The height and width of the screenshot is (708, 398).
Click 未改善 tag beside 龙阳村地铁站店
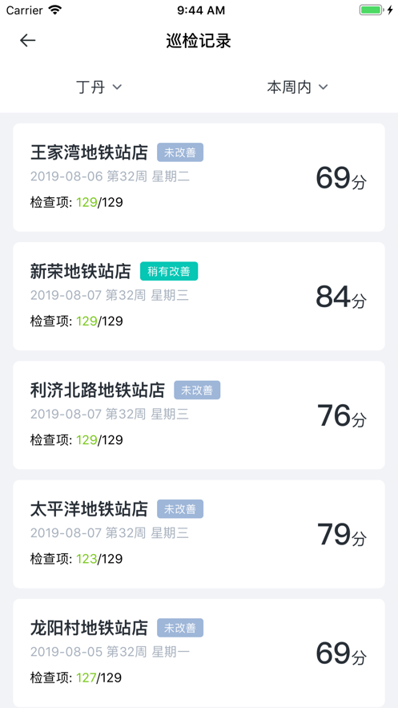[x=180, y=628]
